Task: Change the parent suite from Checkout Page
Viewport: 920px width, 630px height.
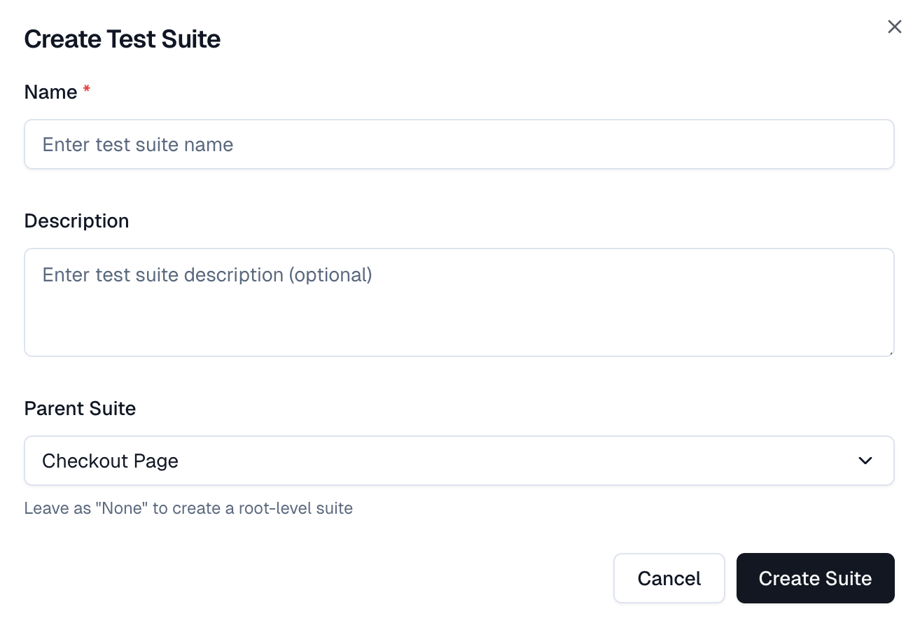Action: click(x=459, y=461)
